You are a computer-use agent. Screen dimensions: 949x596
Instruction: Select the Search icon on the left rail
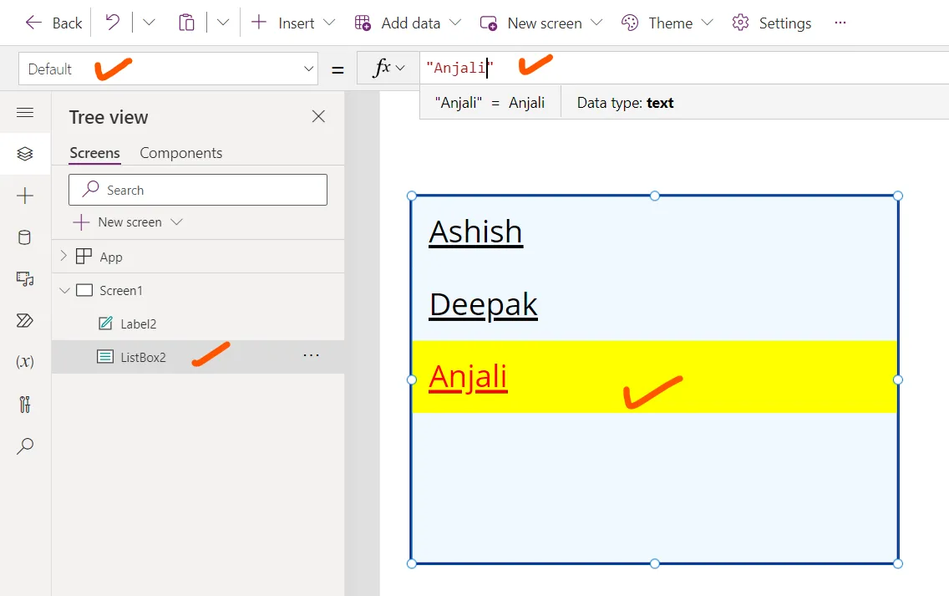25,446
